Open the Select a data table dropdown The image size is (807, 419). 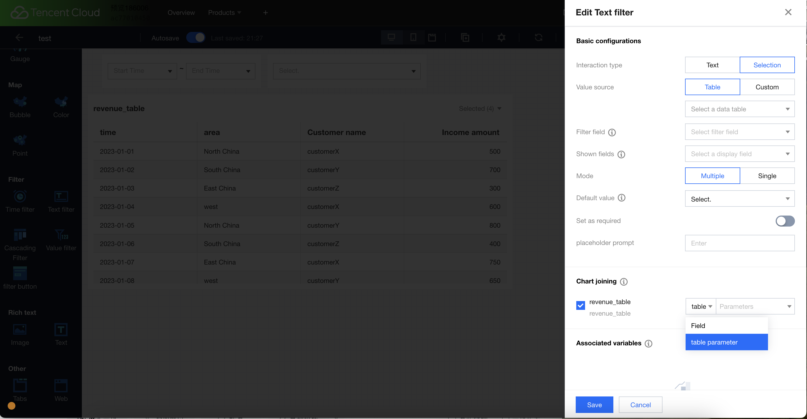pos(739,109)
